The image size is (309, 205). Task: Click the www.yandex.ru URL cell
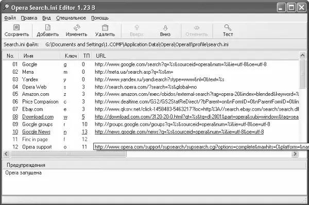(160, 79)
